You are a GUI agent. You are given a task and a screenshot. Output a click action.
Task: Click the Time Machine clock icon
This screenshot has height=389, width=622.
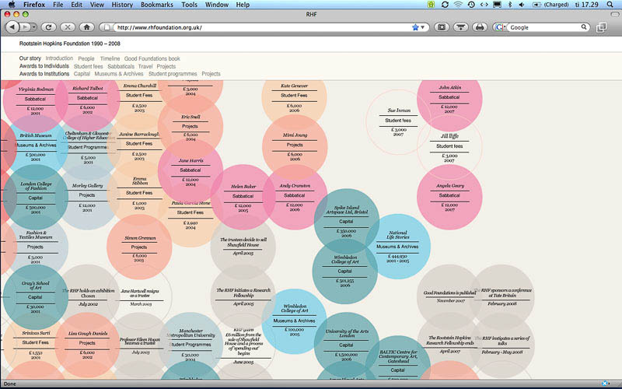click(471, 5)
